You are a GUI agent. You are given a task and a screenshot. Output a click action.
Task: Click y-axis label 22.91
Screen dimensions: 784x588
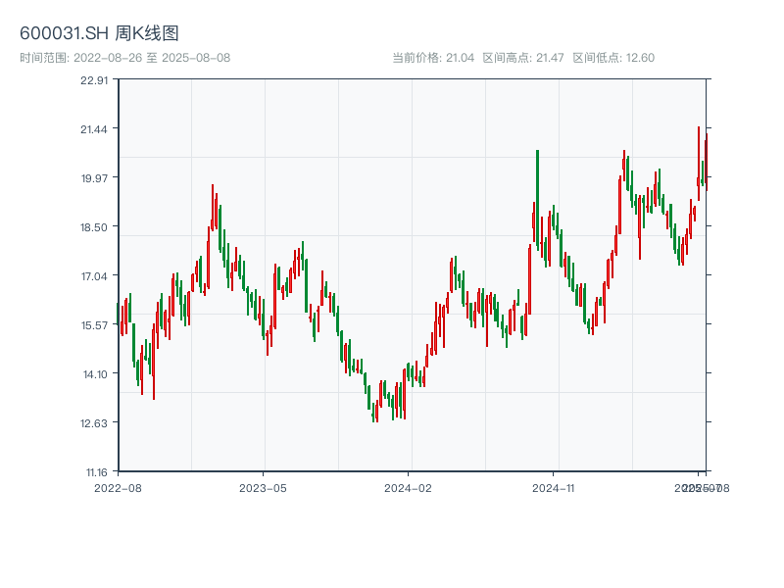pos(94,80)
